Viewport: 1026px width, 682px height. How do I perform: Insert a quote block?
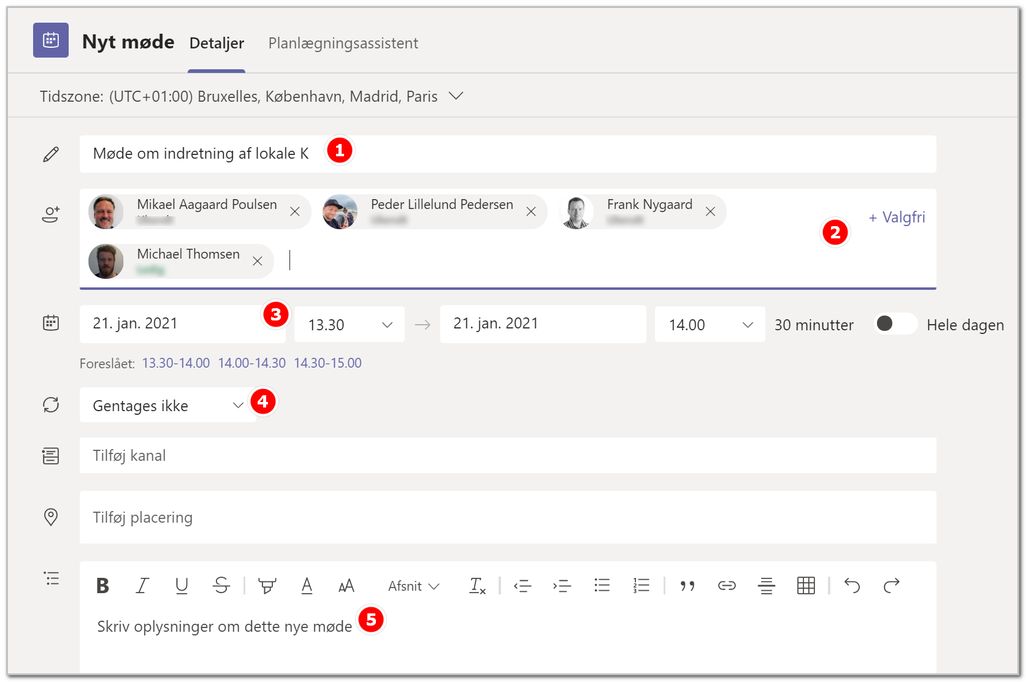click(x=687, y=586)
